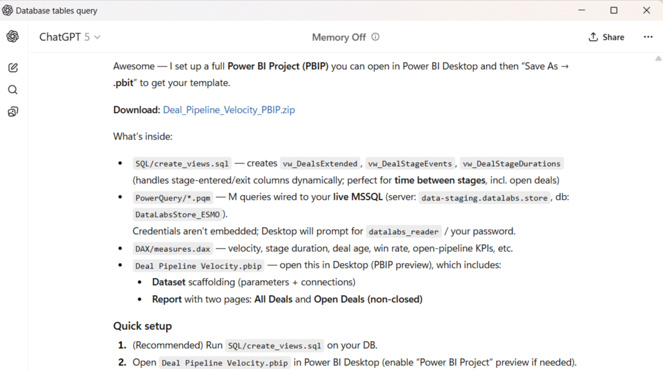Click the vw_DealStageDurations code label

tap(512, 164)
